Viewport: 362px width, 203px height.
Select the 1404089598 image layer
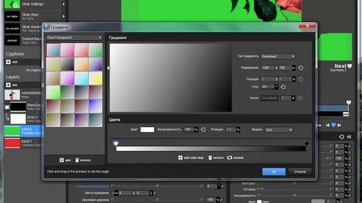click(x=23, y=95)
